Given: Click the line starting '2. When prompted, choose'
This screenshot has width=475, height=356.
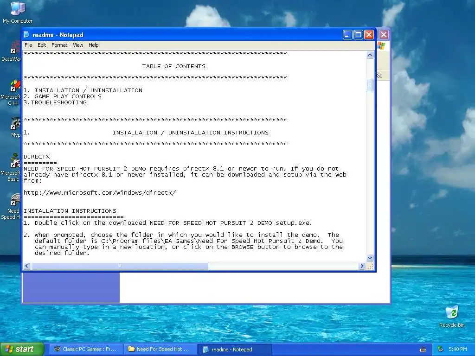Looking at the screenshot, I should coord(181,235).
